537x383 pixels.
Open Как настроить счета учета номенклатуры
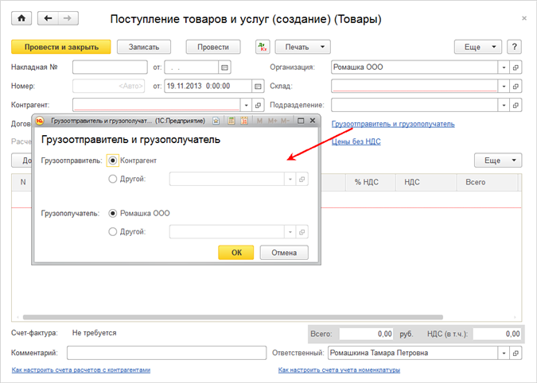[x=339, y=370]
